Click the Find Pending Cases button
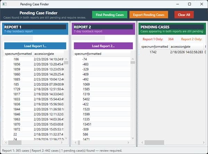208x154 pixels. (110, 15)
